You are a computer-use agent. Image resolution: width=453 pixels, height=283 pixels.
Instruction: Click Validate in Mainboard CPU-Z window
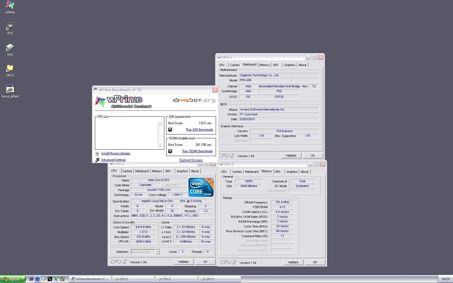coord(291,155)
